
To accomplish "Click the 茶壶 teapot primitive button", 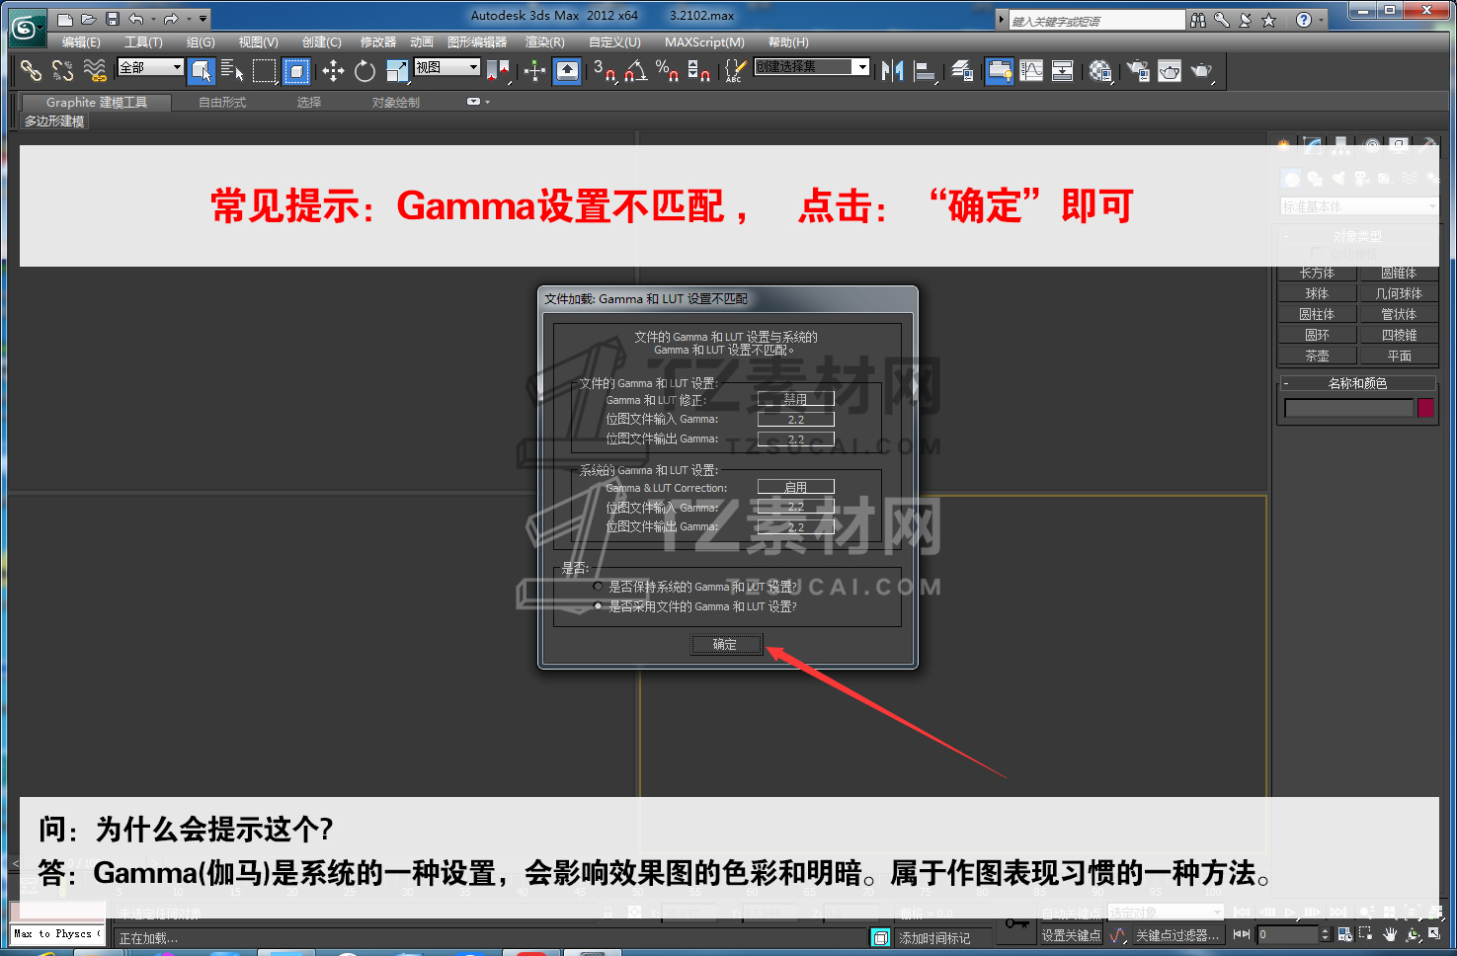I will pyautogui.click(x=1317, y=356).
